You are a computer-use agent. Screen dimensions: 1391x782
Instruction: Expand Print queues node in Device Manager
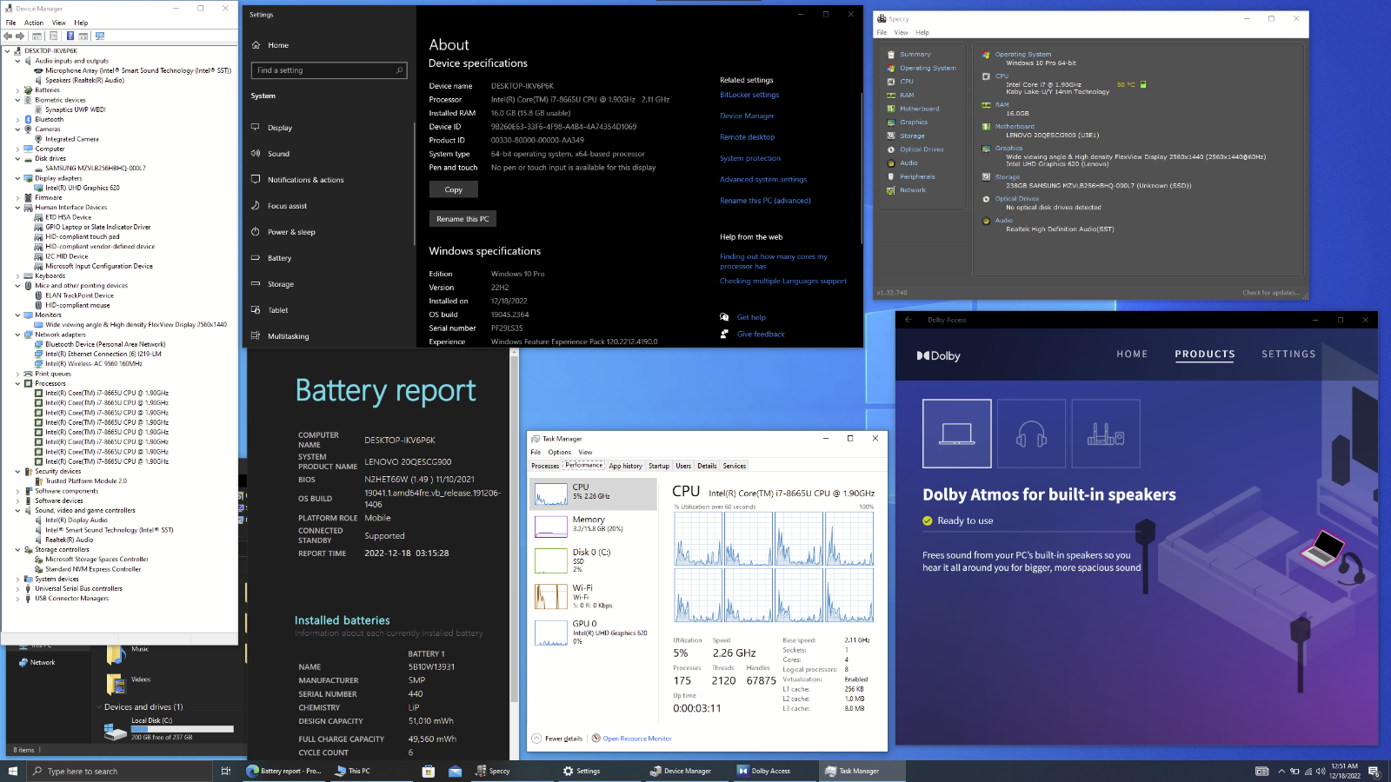tap(17, 374)
